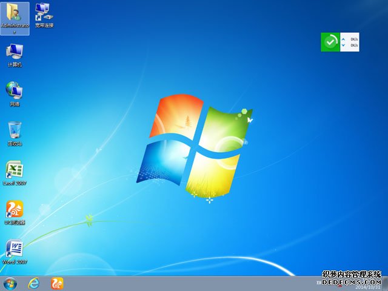Launch UC Browser from the taskbar
Image resolution: width=388 pixels, height=291 pixels.
(x=57, y=284)
